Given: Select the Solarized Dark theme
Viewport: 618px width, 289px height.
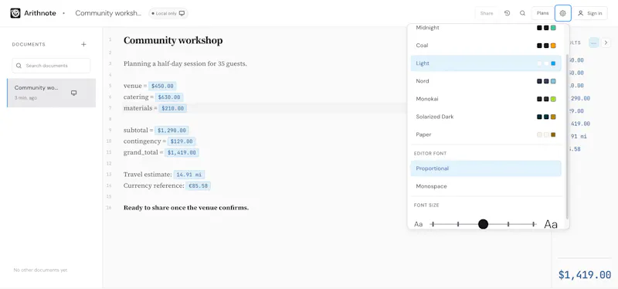Looking at the screenshot, I should point(486,117).
